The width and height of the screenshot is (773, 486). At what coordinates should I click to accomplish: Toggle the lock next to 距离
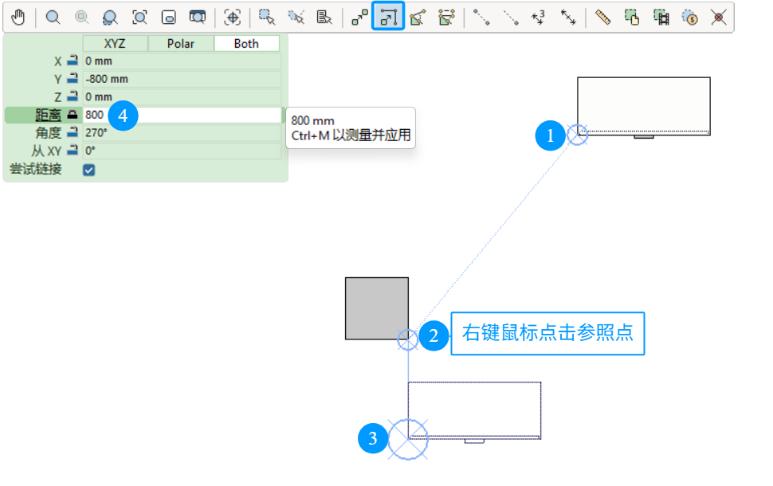[73, 115]
